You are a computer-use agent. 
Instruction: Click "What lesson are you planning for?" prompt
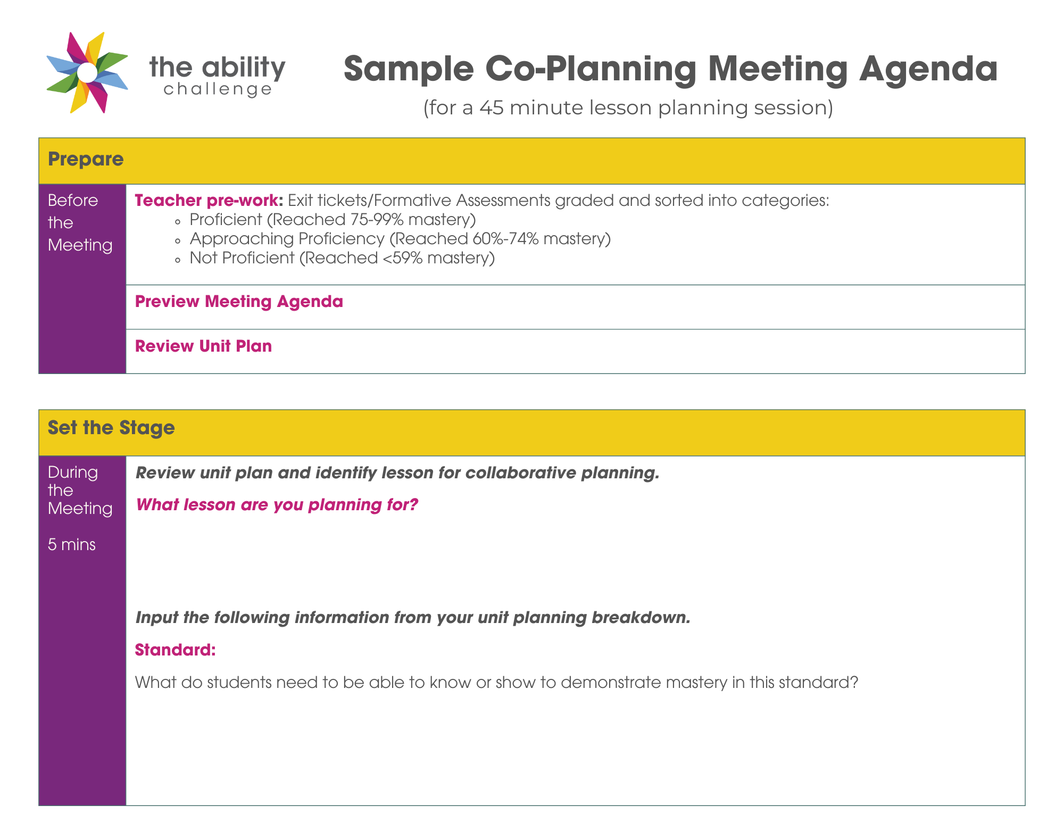(x=277, y=505)
